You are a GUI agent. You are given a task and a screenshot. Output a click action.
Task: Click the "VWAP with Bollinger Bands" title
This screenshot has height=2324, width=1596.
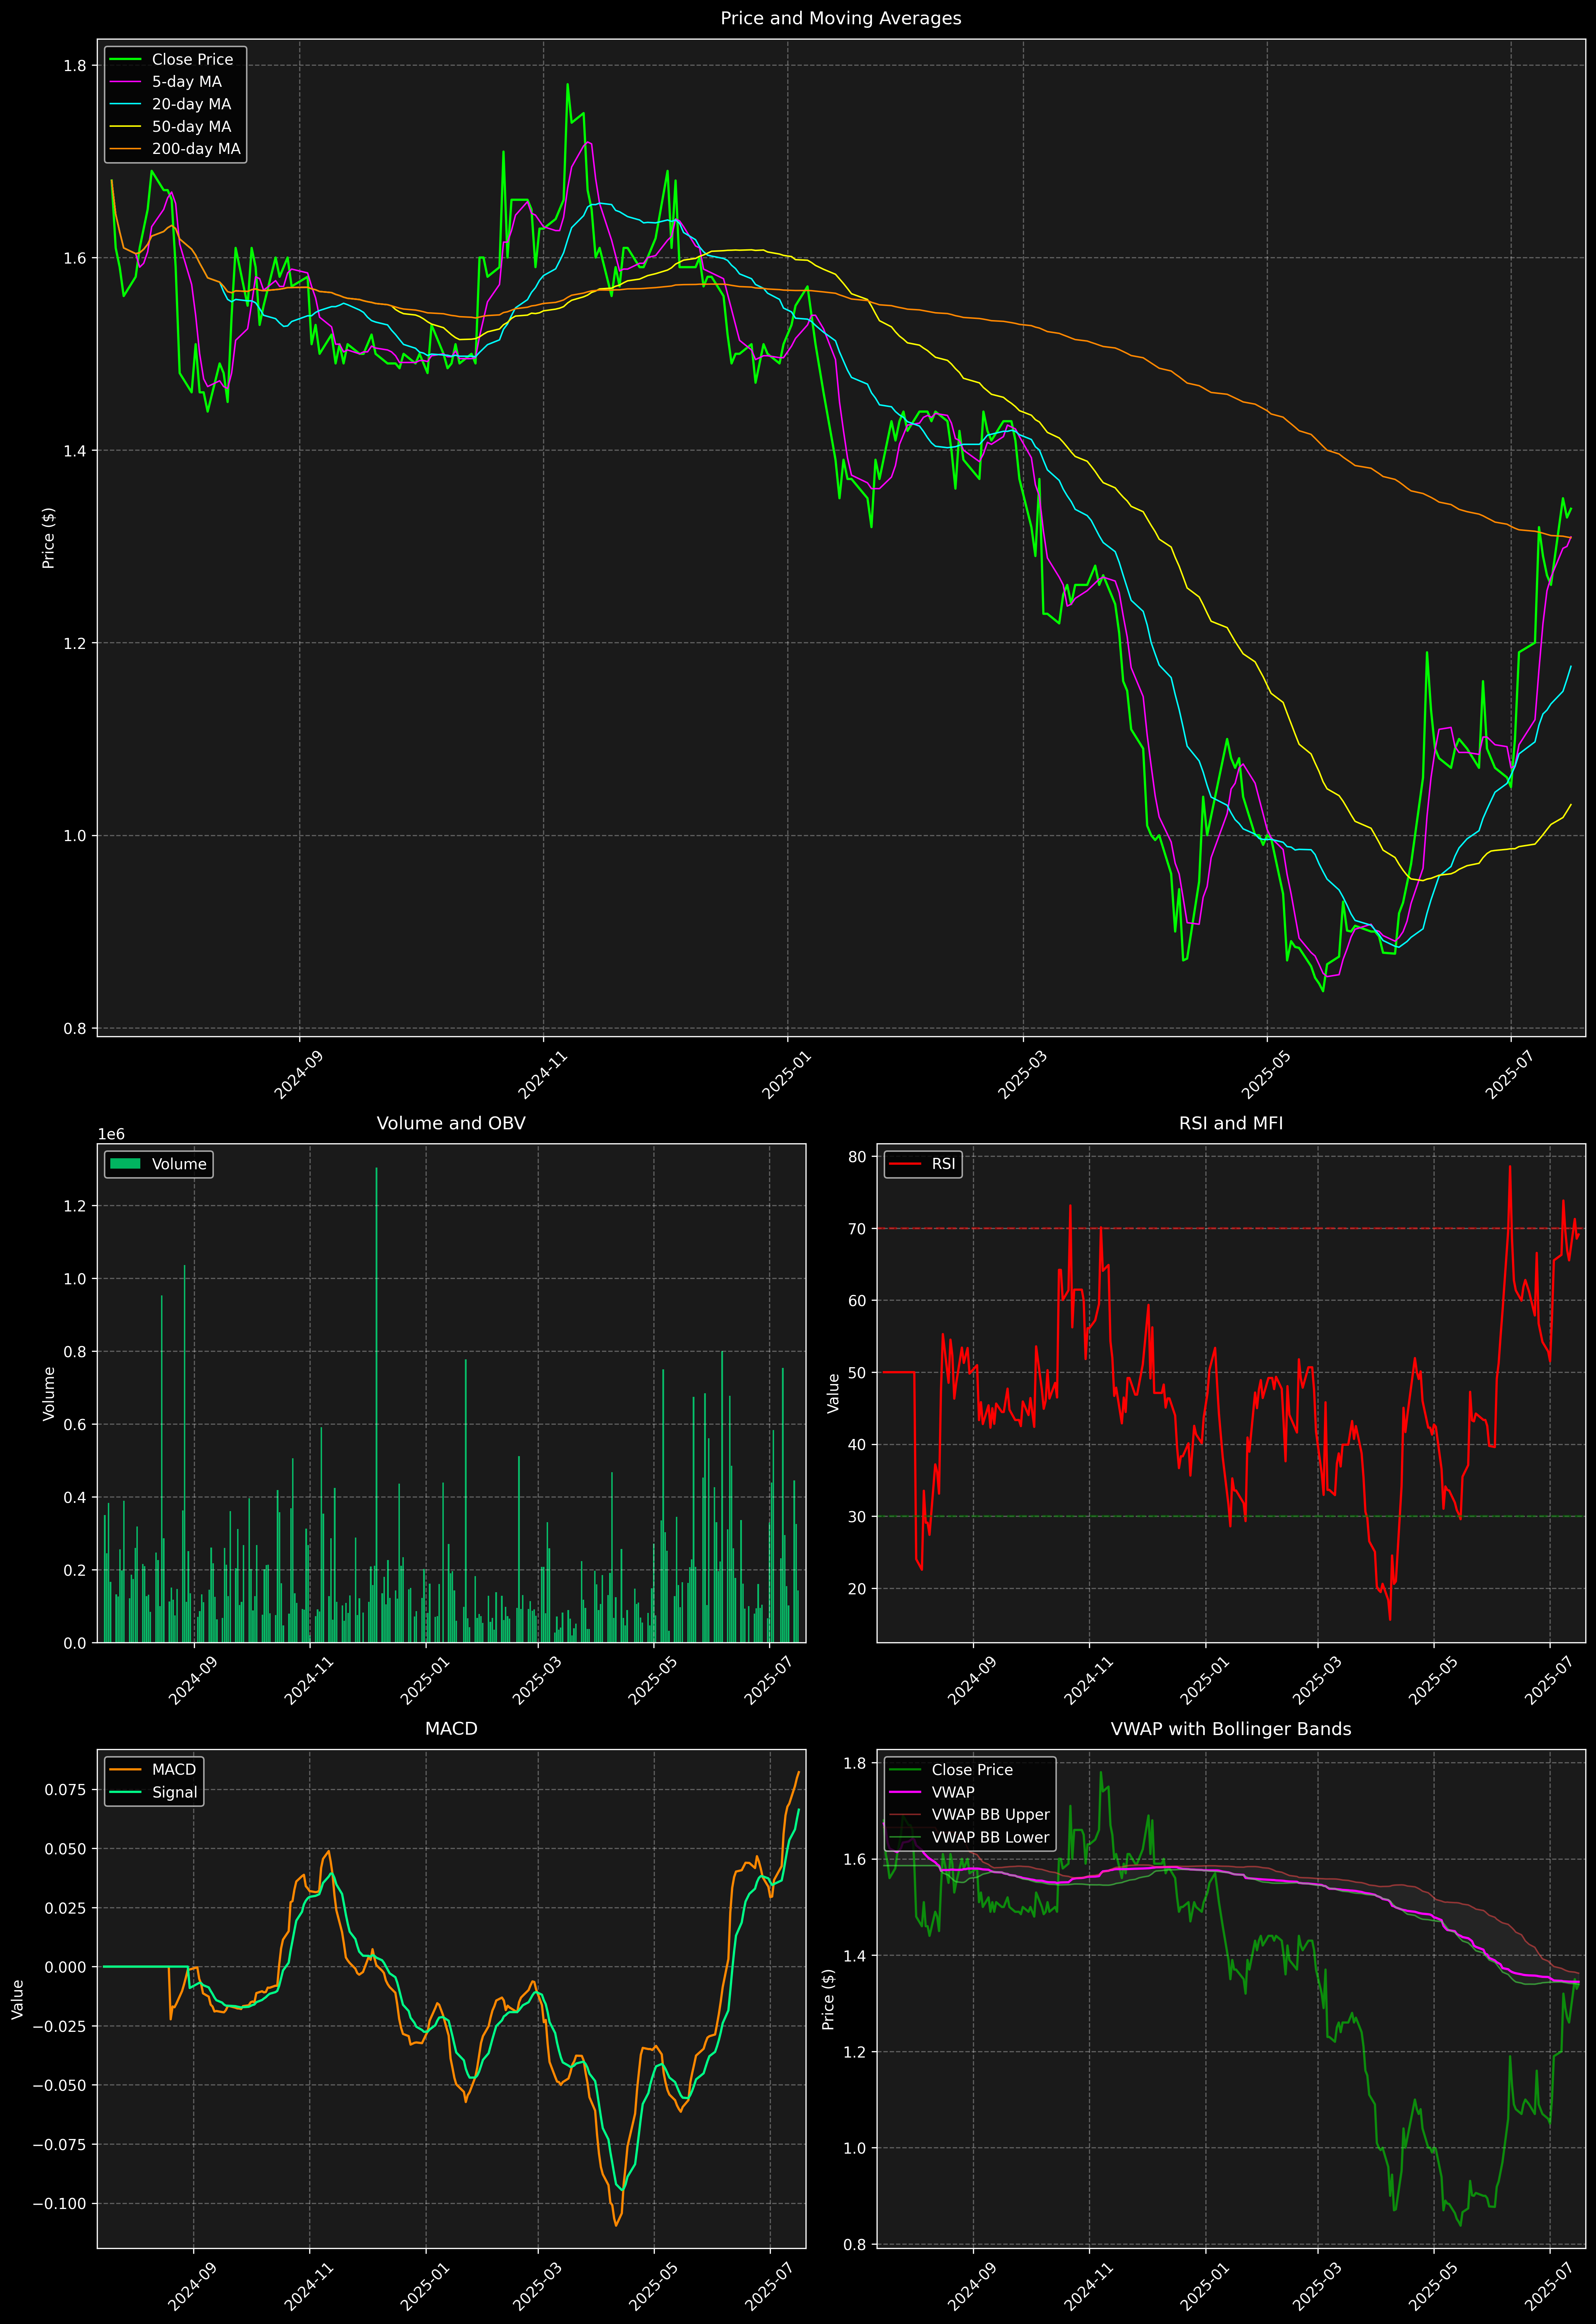click(x=1231, y=1729)
